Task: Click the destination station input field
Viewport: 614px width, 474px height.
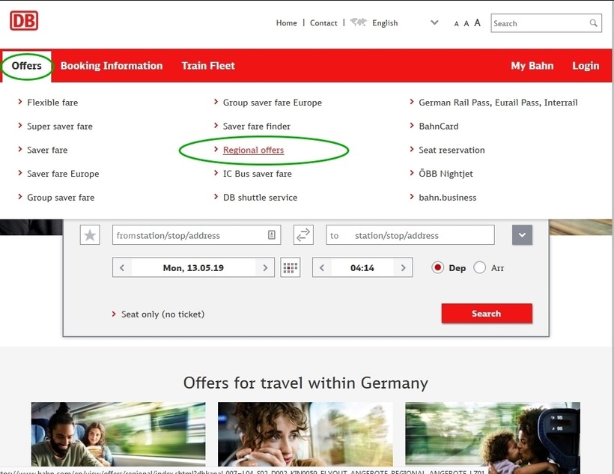Action: click(410, 235)
